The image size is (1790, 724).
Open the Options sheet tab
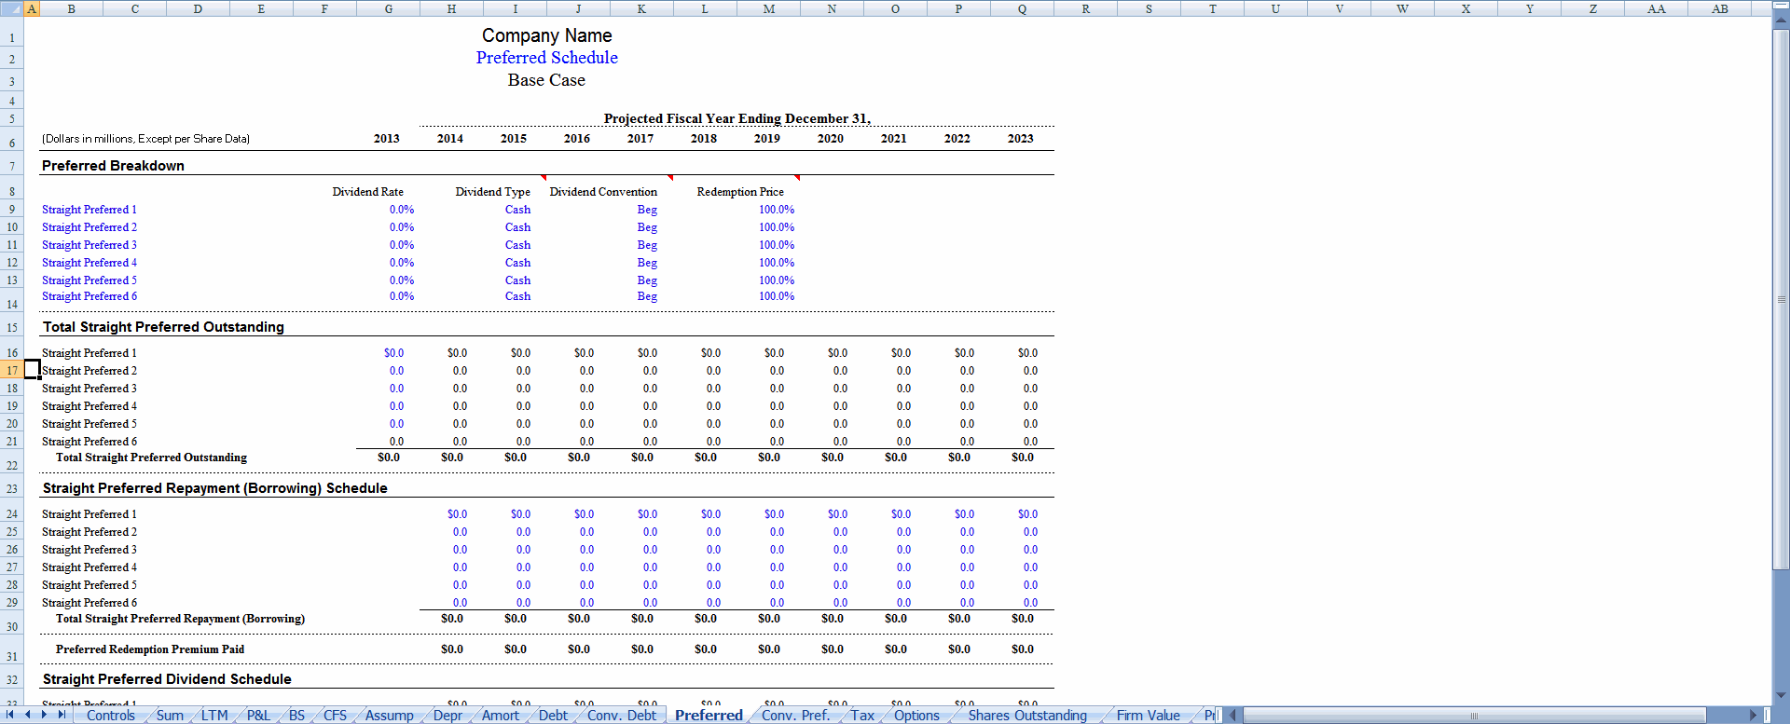coord(916,716)
